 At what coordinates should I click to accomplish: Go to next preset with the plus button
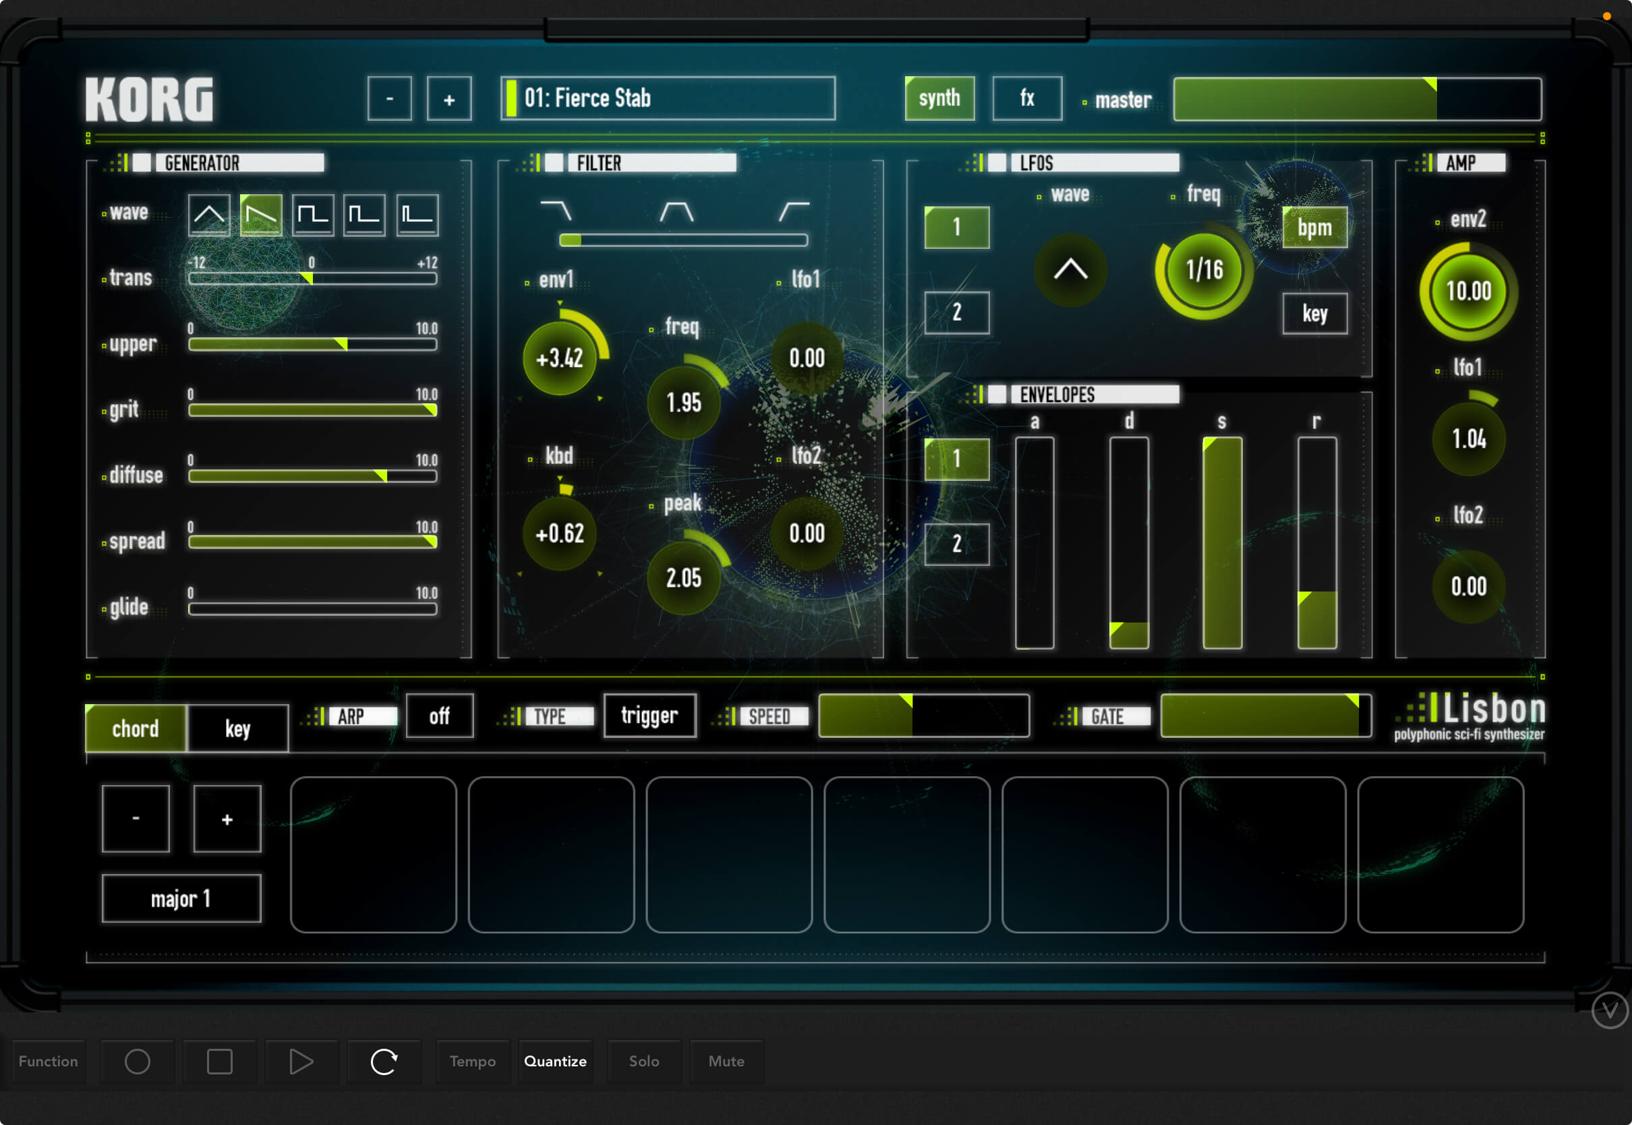click(x=449, y=98)
